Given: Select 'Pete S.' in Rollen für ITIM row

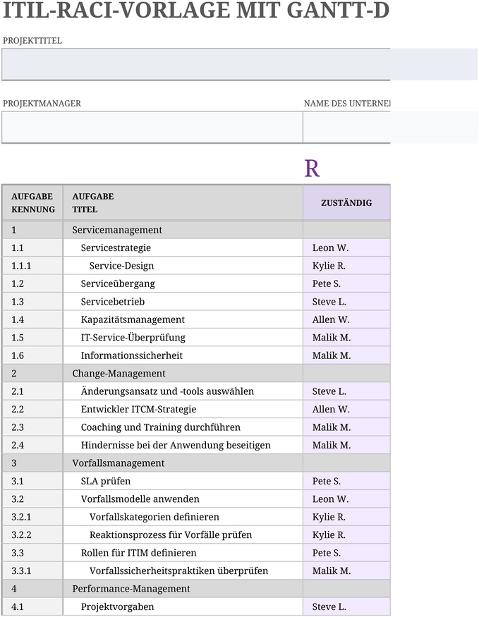Looking at the screenshot, I should (x=346, y=553).
